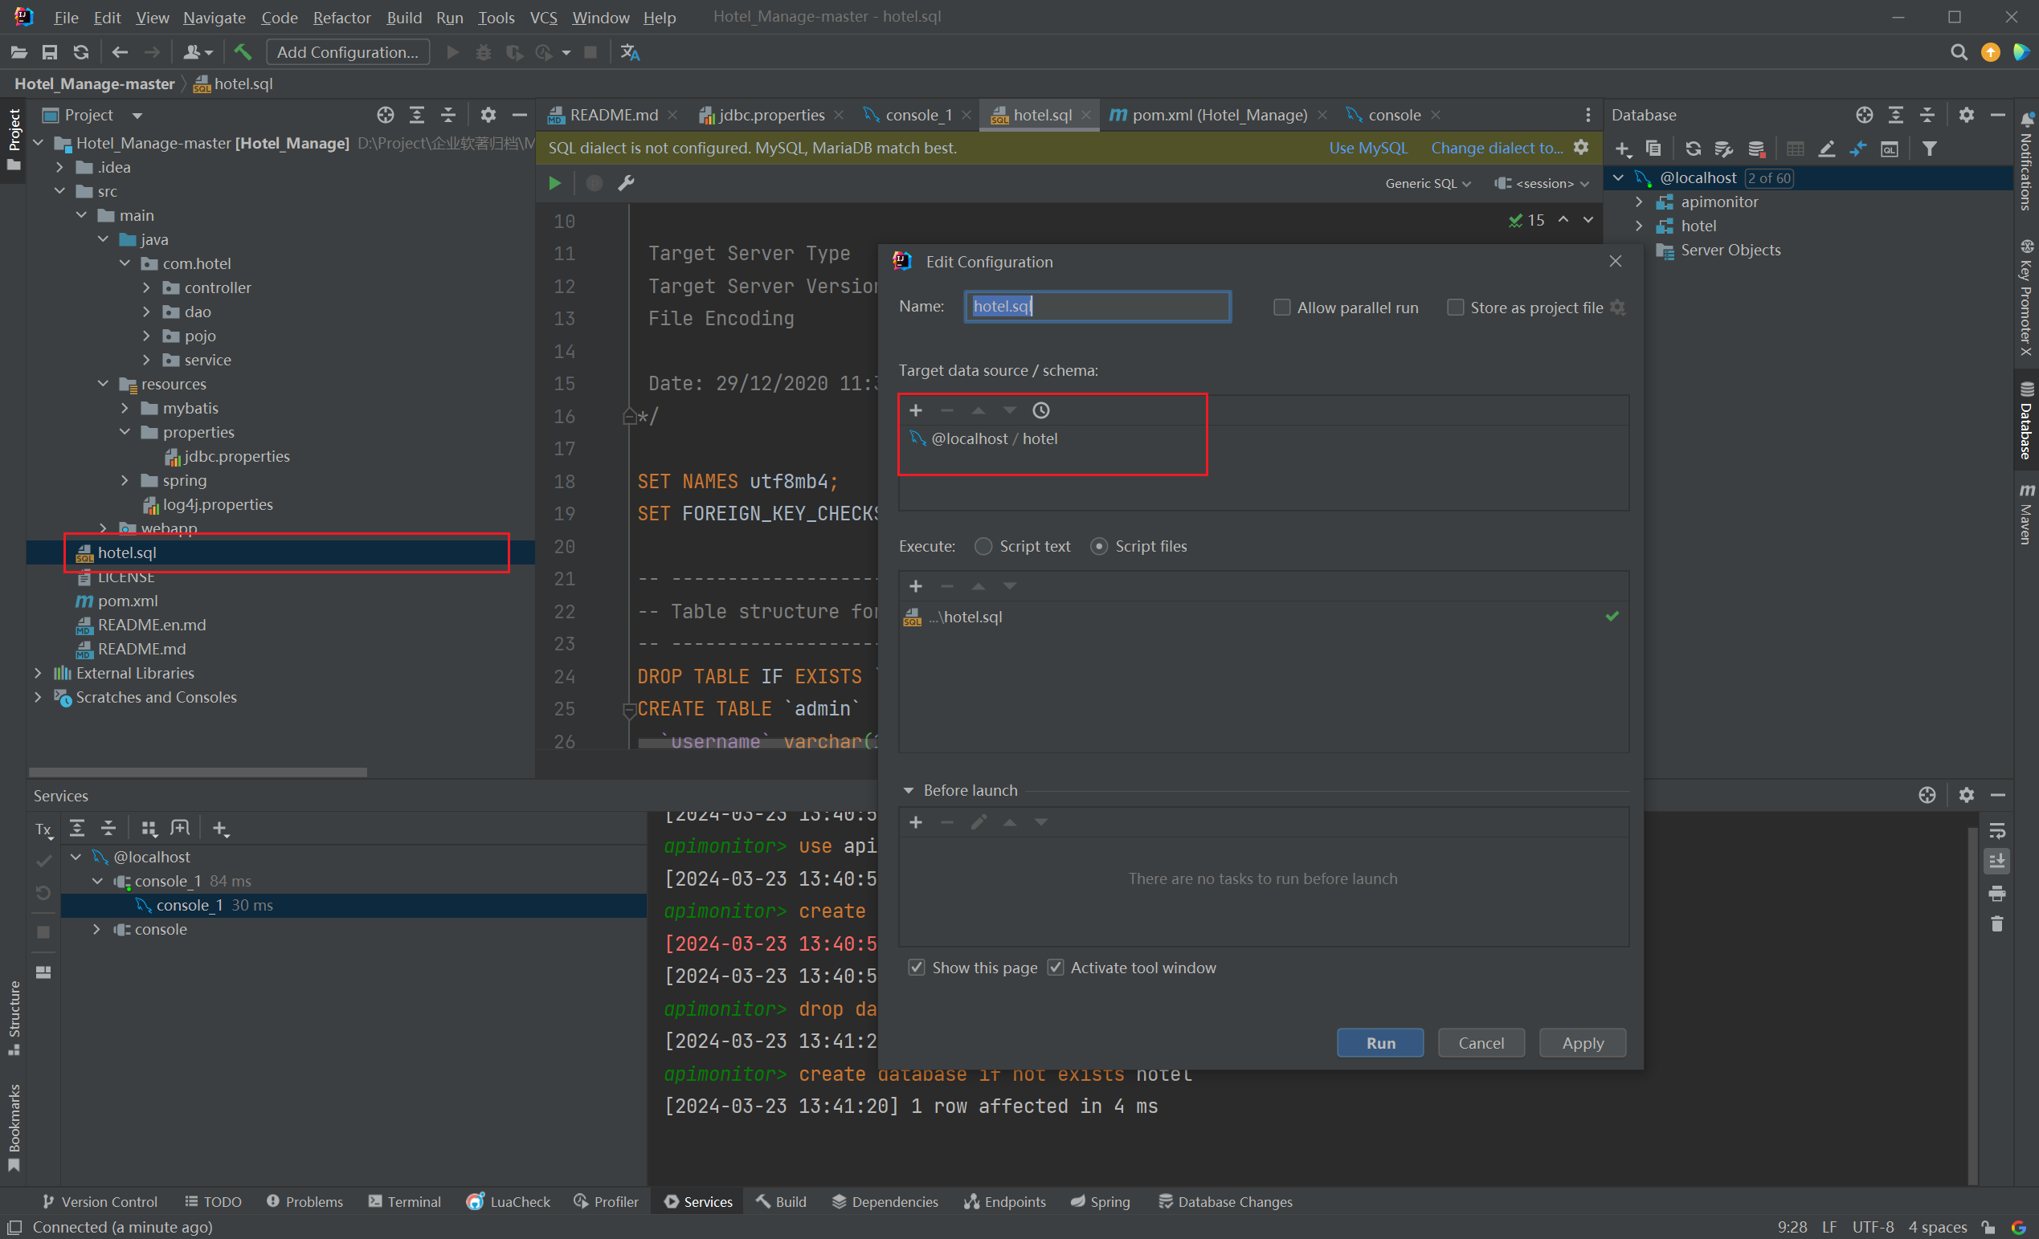Select Script text radio option
Viewport: 2039px width, 1239px height.
coord(983,546)
